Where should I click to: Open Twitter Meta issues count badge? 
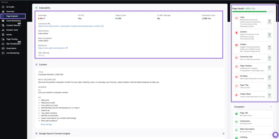(269, 96)
